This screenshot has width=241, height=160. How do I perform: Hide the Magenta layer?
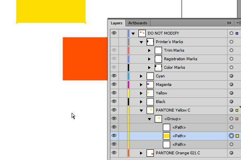click(114, 84)
